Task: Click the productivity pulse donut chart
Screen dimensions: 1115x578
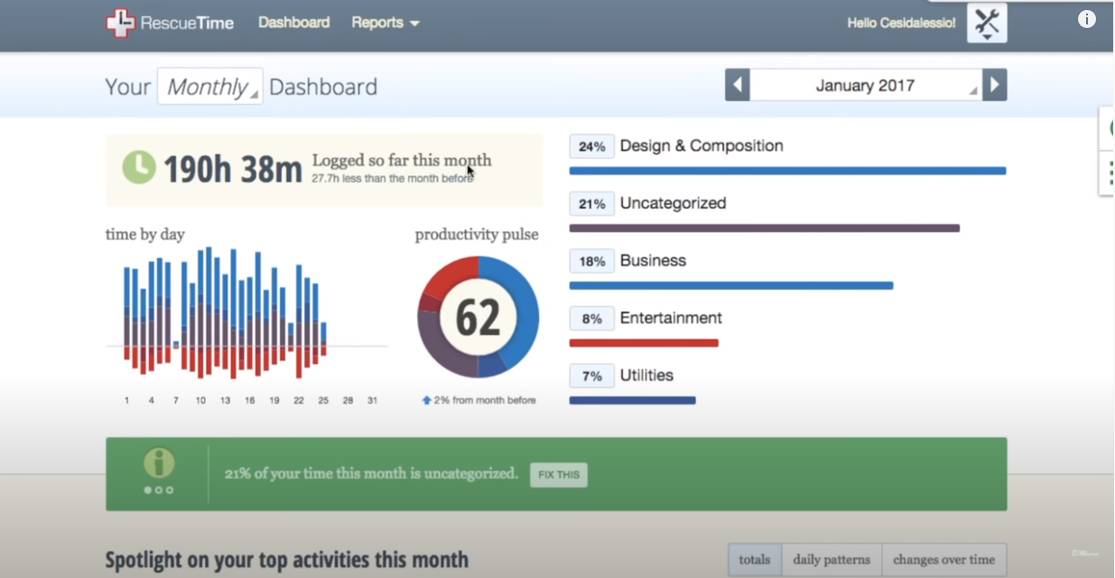Action: [477, 316]
